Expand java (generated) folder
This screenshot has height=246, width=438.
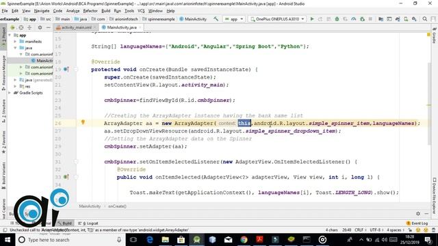pyautogui.click(x=15, y=80)
